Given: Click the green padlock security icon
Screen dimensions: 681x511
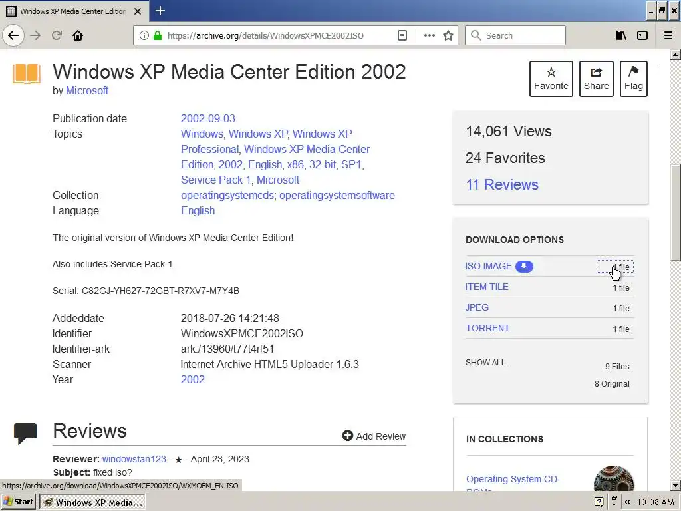Looking at the screenshot, I should point(157,35).
